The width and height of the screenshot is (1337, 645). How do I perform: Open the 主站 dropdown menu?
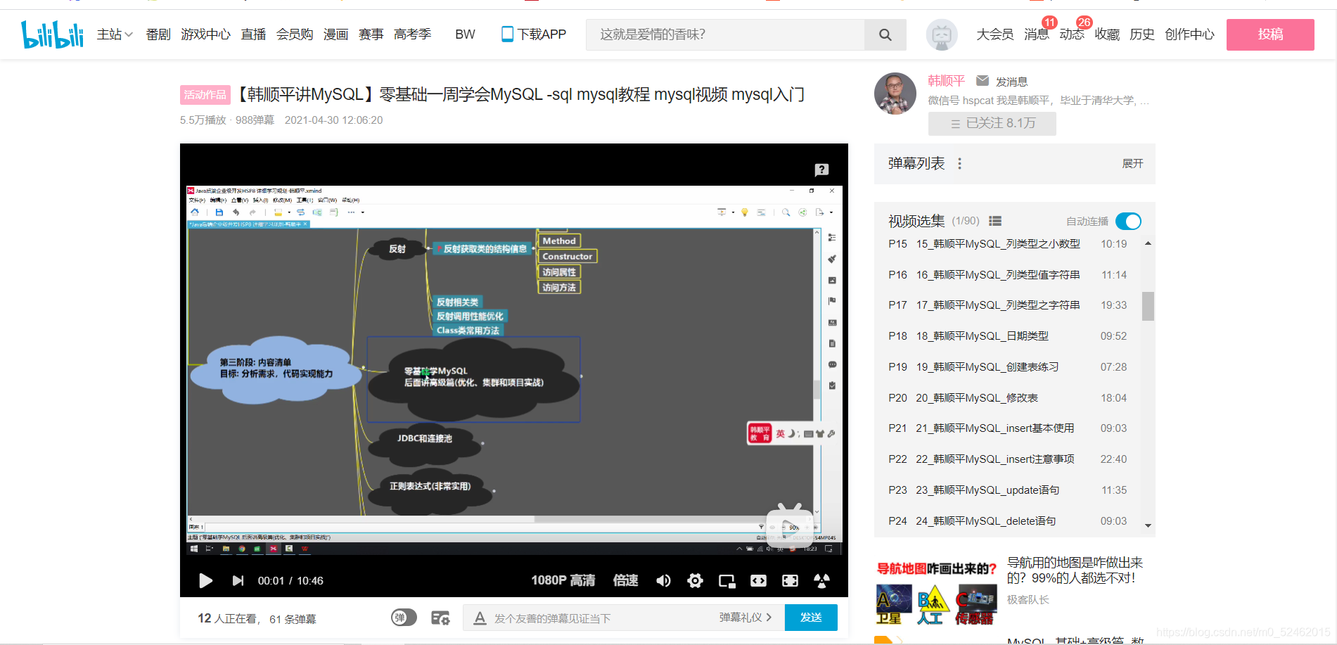(115, 34)
